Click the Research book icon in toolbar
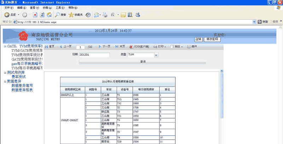 point(130,15)
